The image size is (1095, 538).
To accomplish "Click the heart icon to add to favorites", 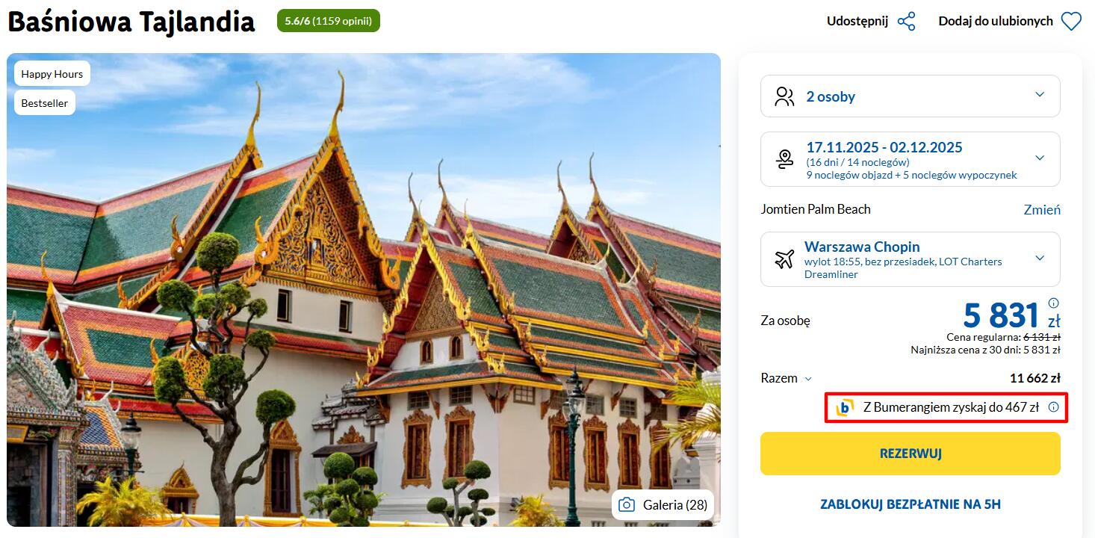I will coord(1071,22).
